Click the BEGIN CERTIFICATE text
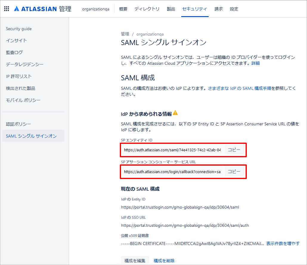 193,244
